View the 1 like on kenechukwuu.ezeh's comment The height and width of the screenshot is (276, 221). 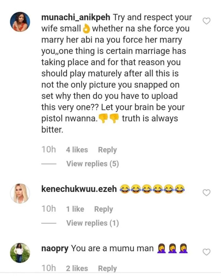pyautogui.click(x=75, y=209)
